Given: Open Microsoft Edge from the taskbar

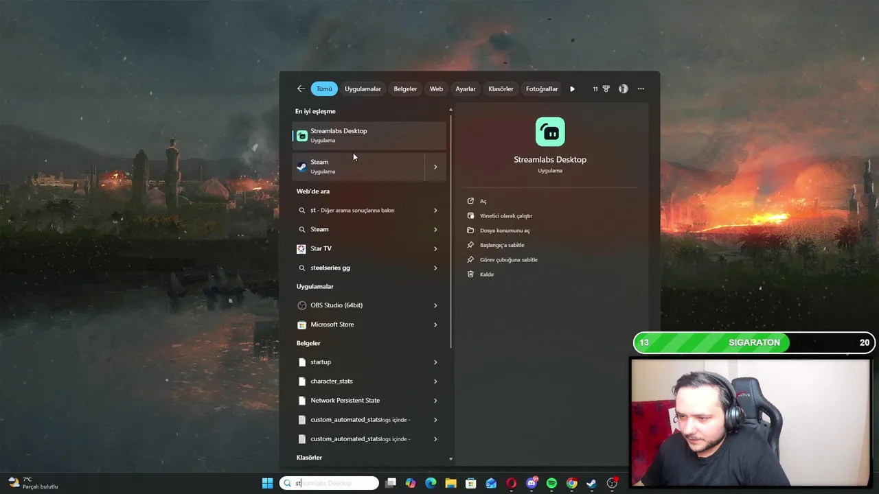Looking at the screenshot, I should 431,483.
